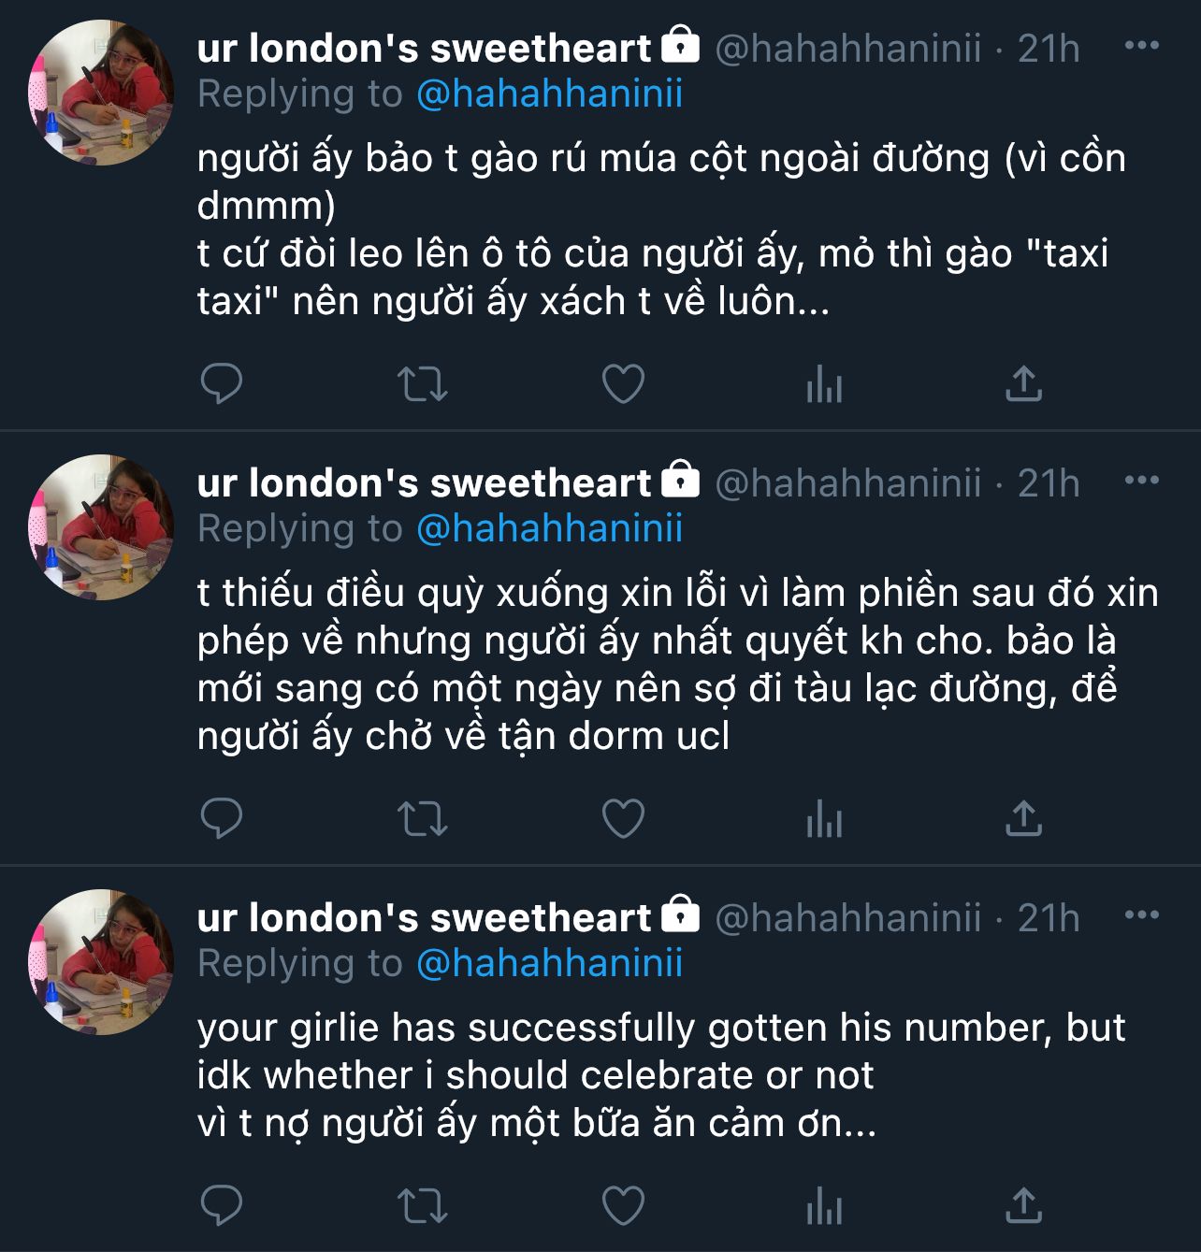Open the 21h timestamp on first tweet
The height and width of the screenshot is (1252, 1201).
coord(1048,49)
